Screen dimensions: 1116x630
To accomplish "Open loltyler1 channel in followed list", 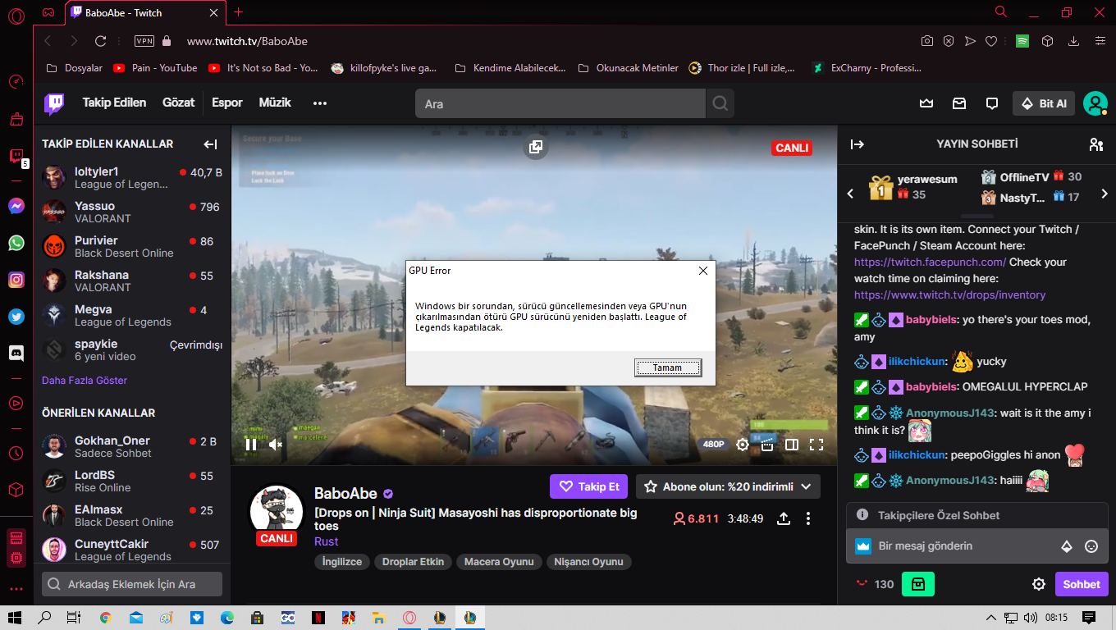I will point(132,177).
